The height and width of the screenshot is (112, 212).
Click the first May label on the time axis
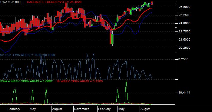pos(33,109)
